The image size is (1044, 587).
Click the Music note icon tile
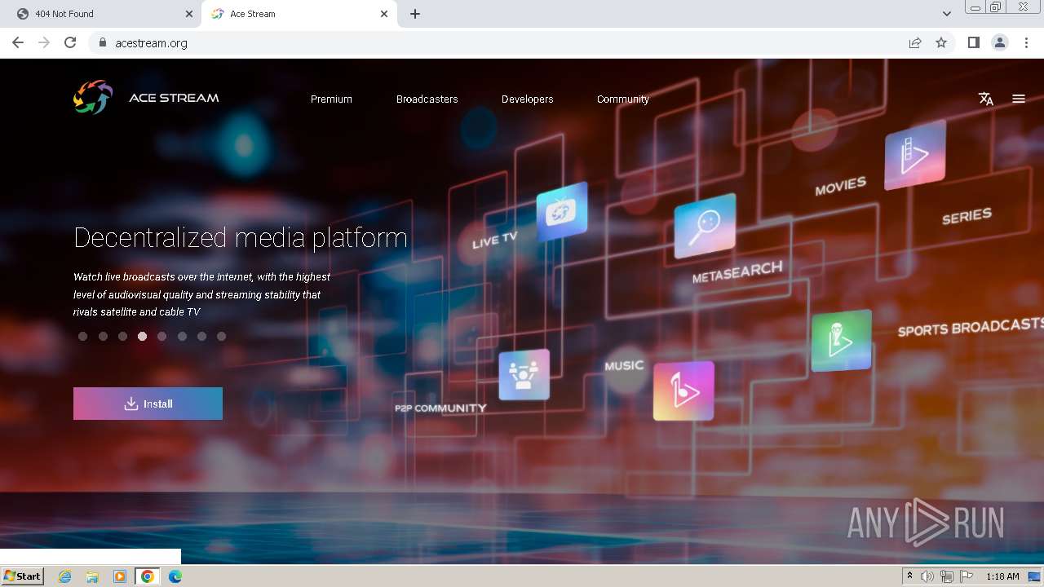683,391
